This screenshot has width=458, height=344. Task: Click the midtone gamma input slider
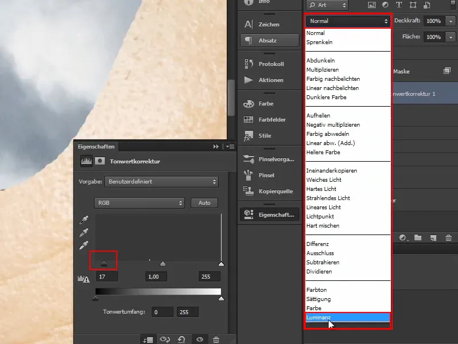point(163,264)
